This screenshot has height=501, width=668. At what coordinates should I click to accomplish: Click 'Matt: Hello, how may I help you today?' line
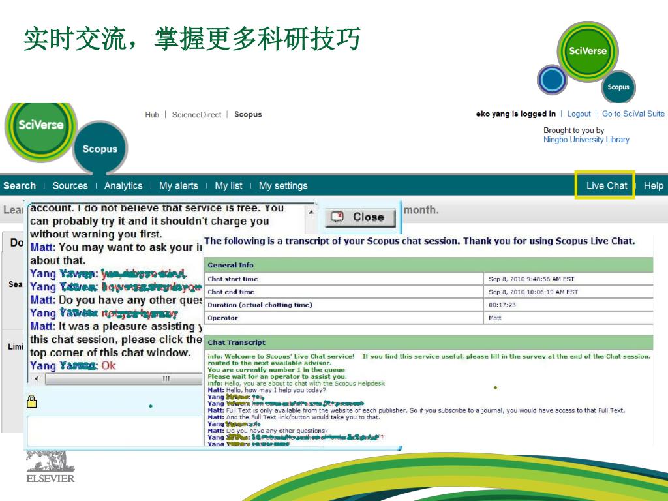coord(267,390)
